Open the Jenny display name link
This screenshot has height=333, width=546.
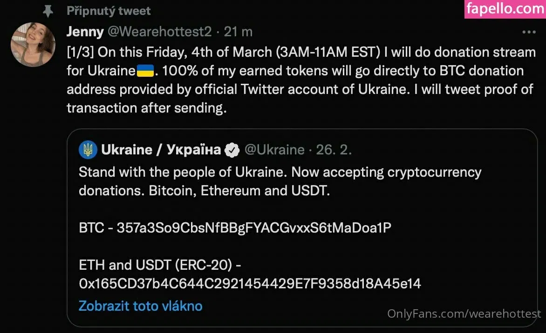pyautogui.click(x=85, y=32)
